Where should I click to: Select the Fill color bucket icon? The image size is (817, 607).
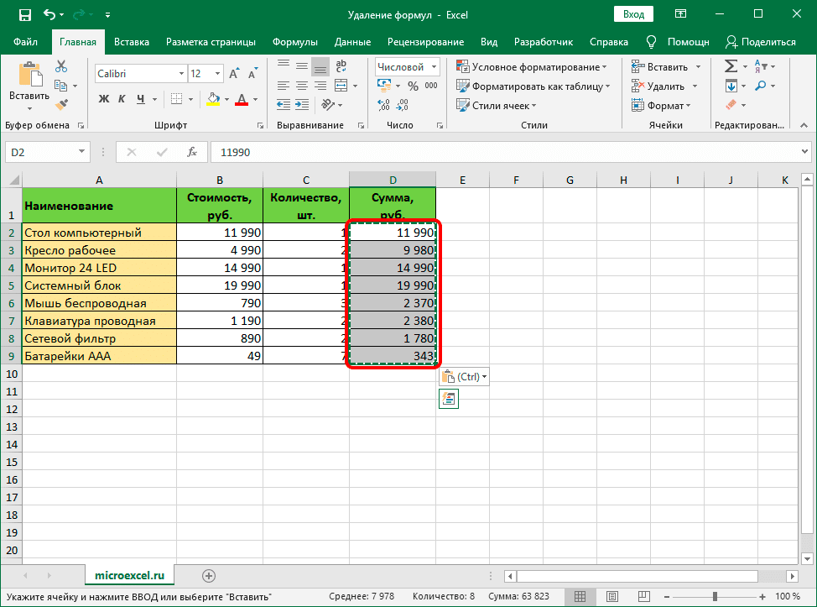(x=214, y=100)
